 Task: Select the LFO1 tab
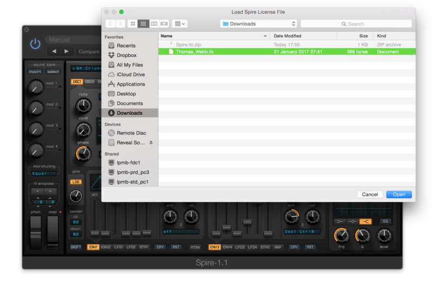pos(118,247)
